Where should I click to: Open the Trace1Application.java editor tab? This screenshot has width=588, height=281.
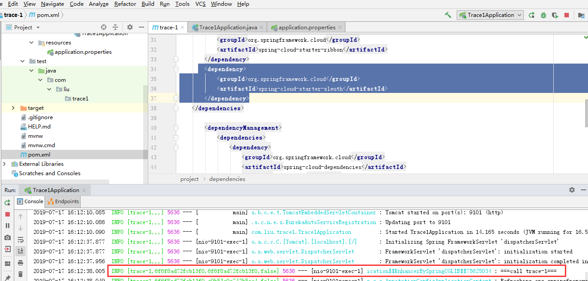[x=227, y=27]
